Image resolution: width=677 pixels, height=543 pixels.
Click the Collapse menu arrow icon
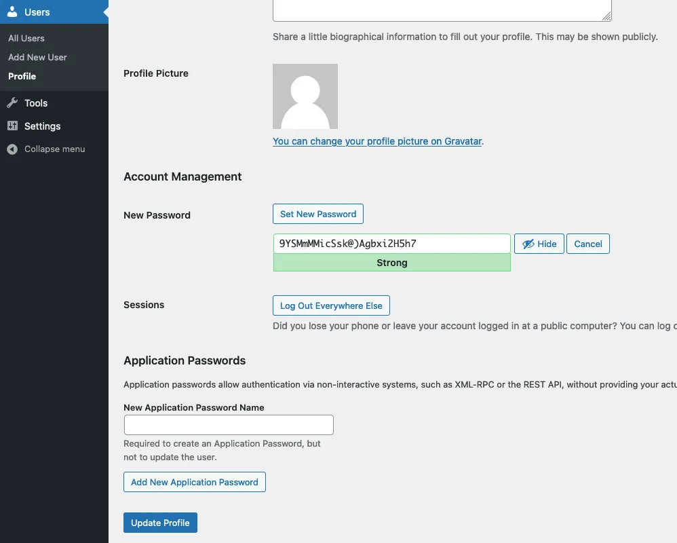coord(12,149)
